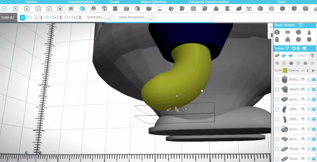Choose the skewed cube deform tool
The width and height of the screenshot is (317, 162).
(205, 8)
